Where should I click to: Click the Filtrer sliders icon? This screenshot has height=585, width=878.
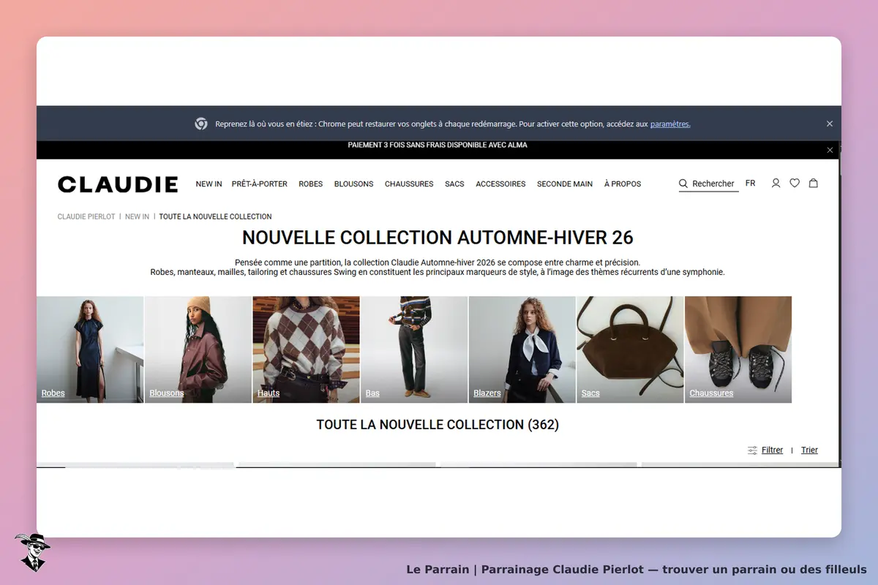[x=752, y=450]
